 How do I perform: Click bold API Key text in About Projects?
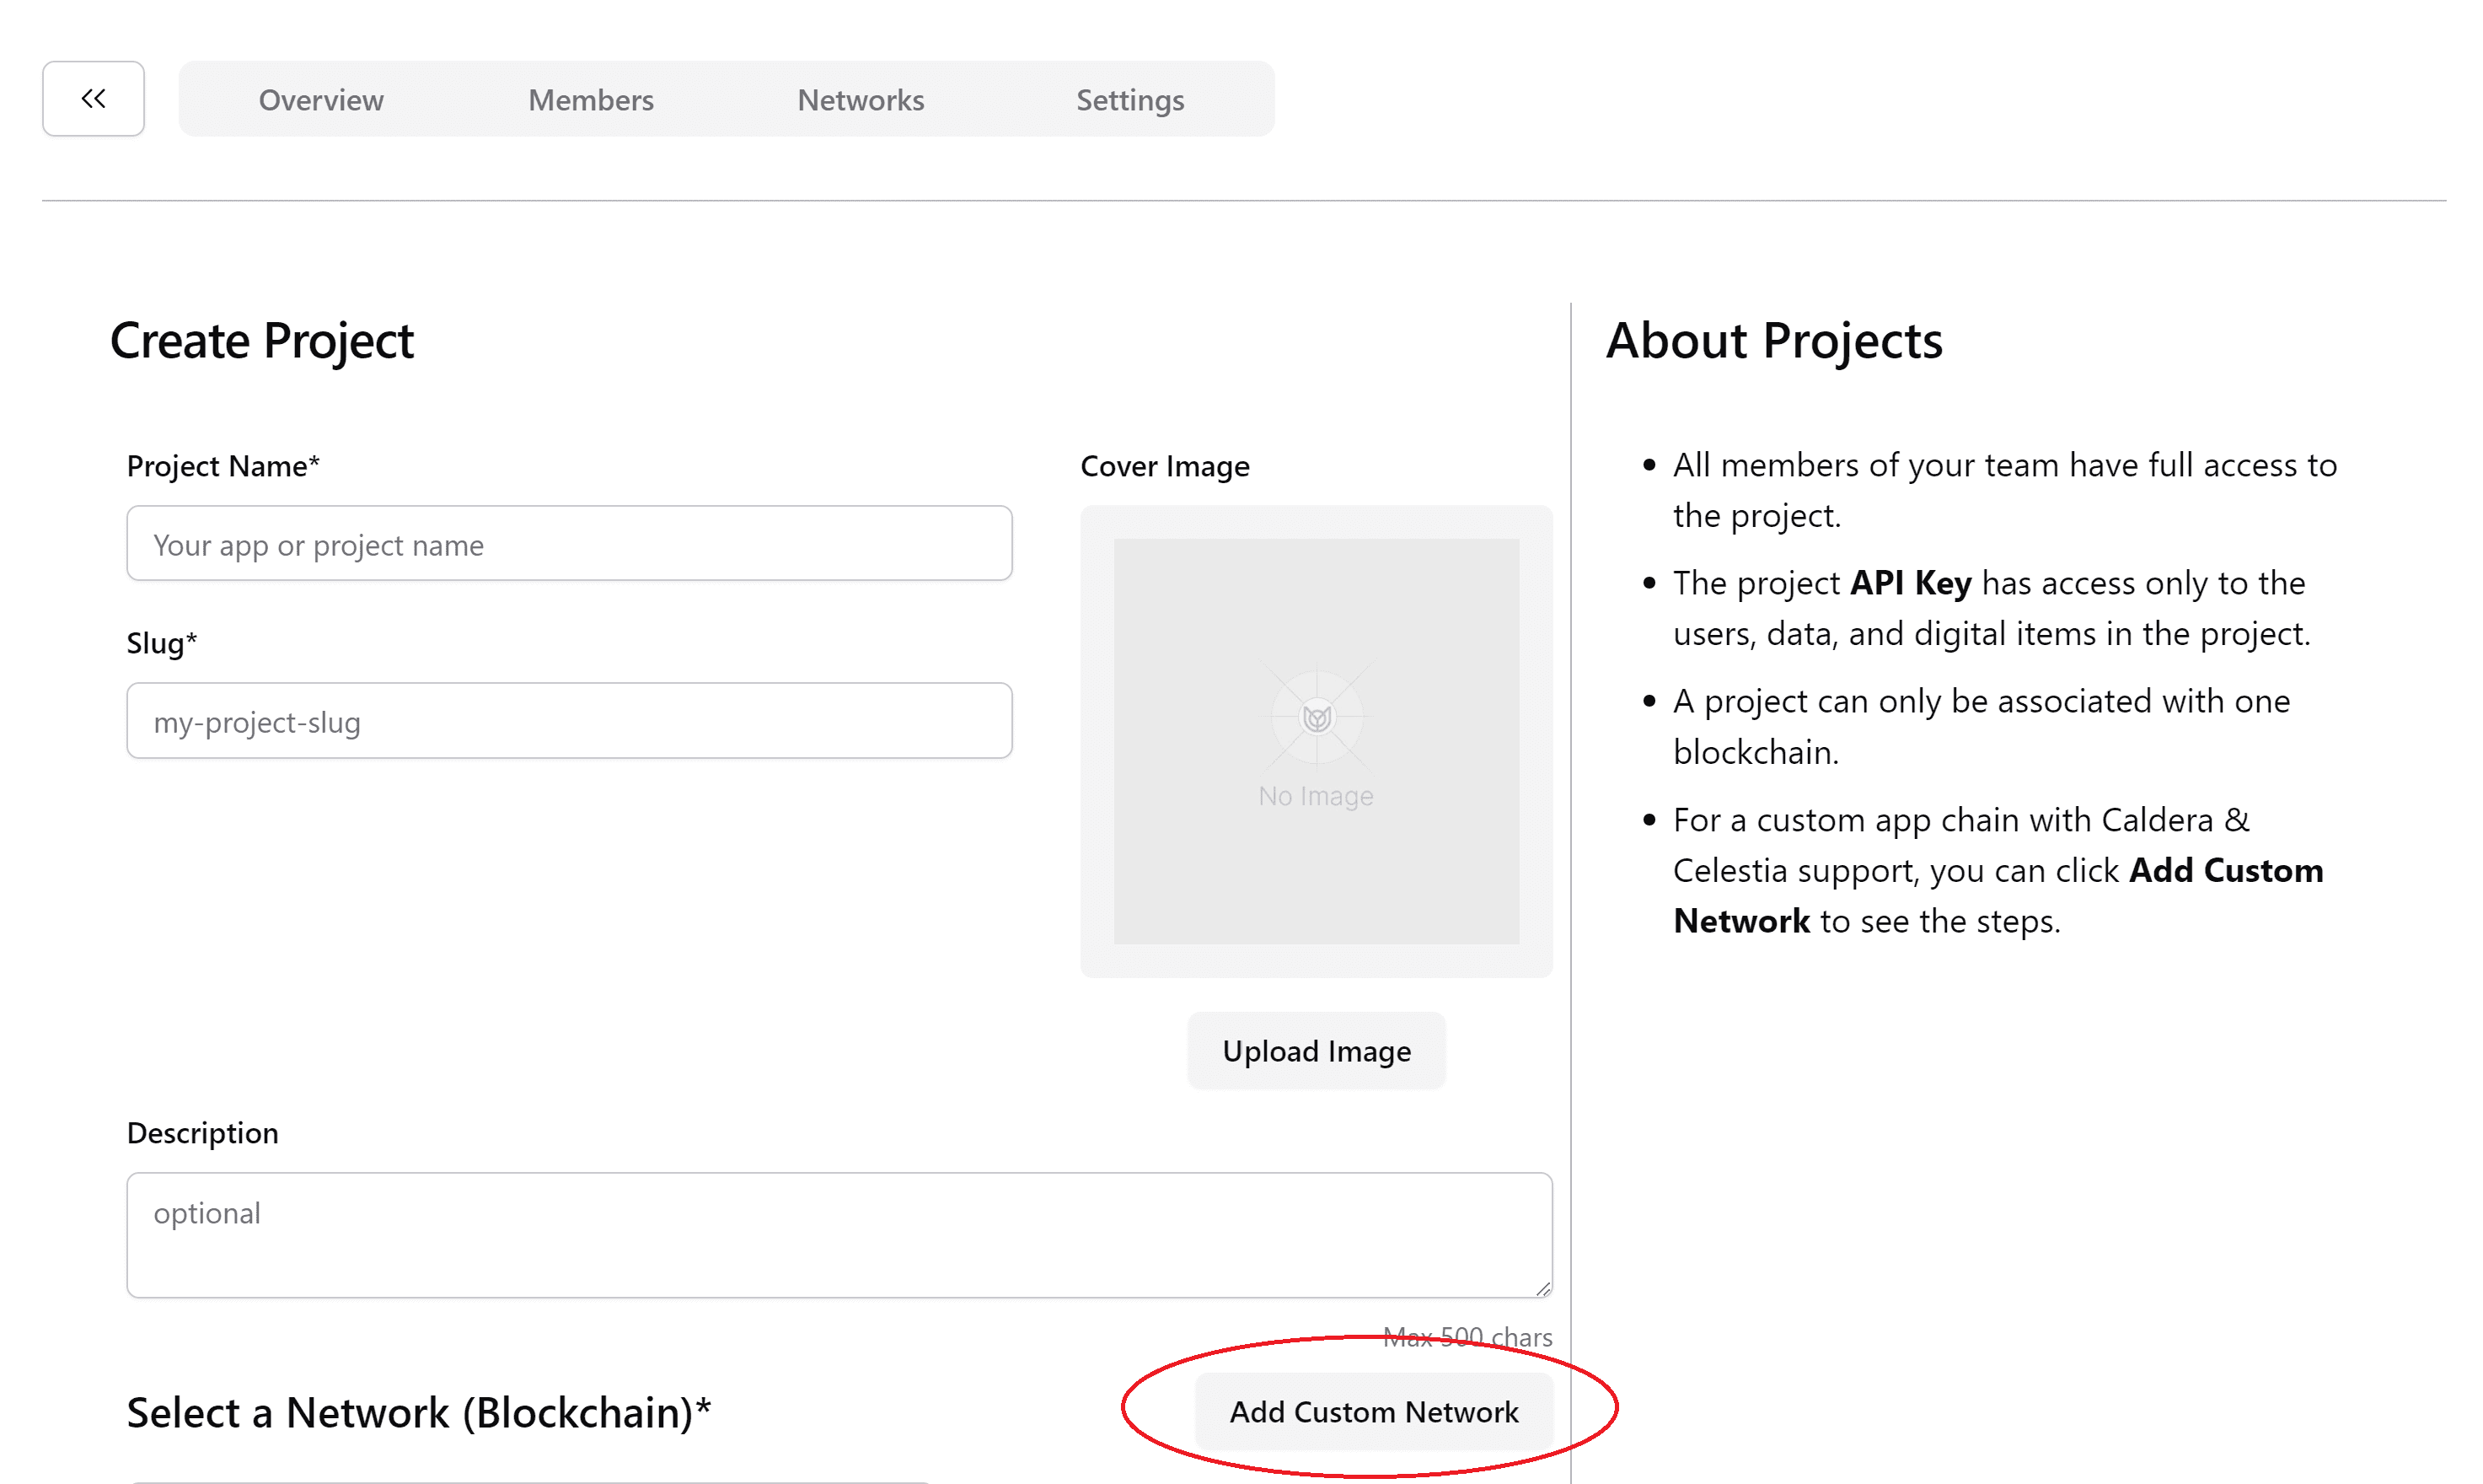click(x=1910, y=583)
